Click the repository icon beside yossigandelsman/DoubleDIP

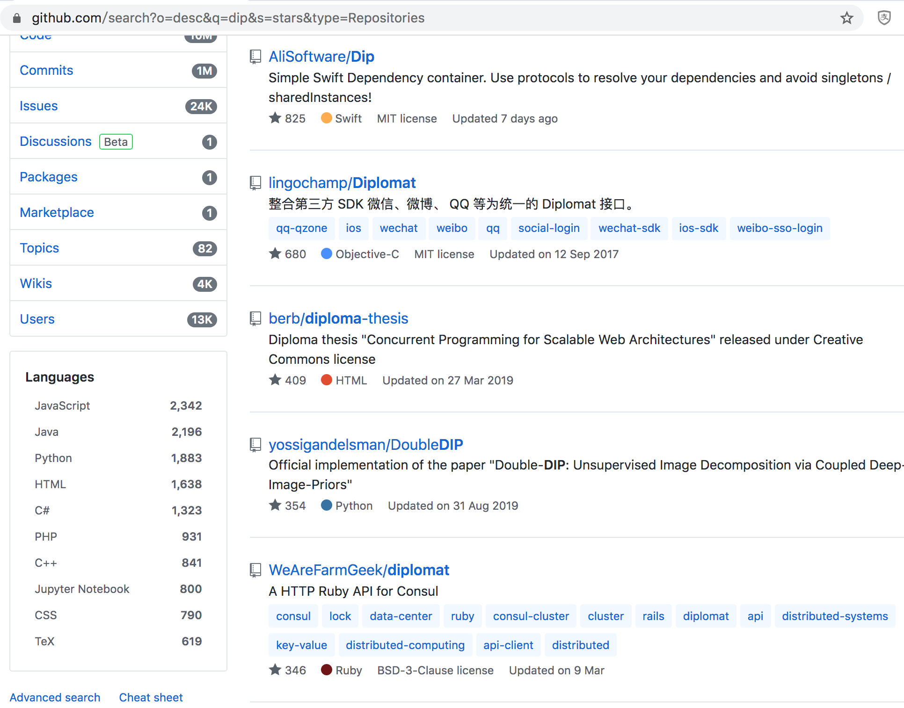pos(255,445)
